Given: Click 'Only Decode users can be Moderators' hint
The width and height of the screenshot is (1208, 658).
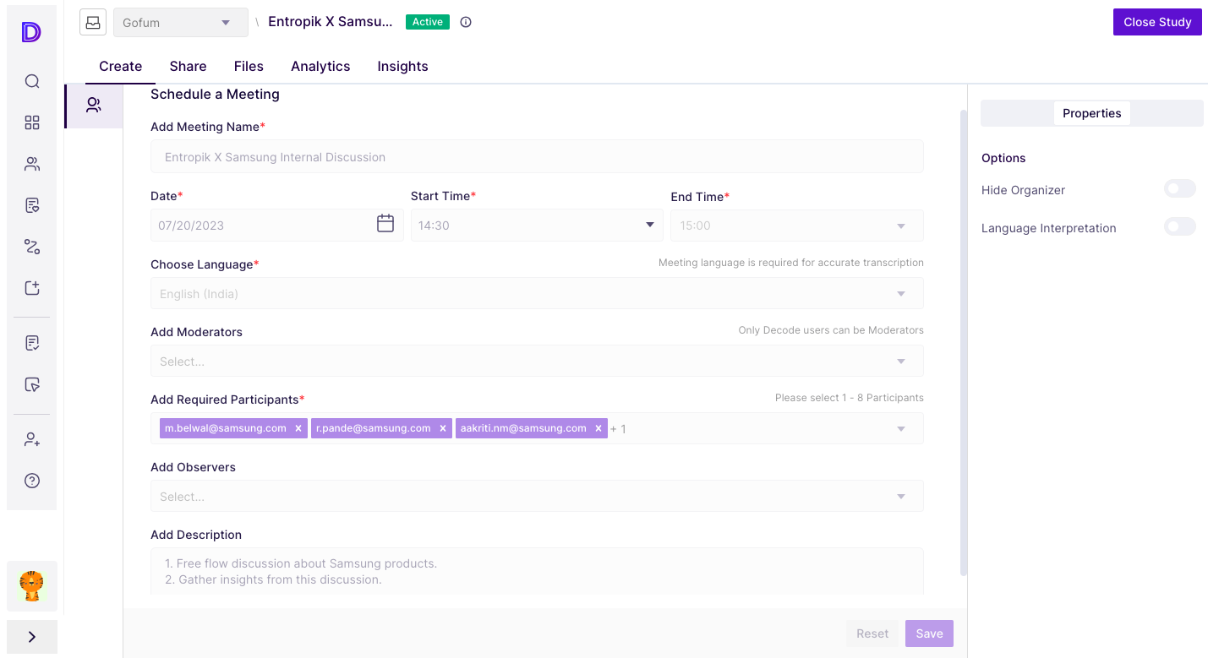Looking at the screenshot, I should [x=831, y=330].
